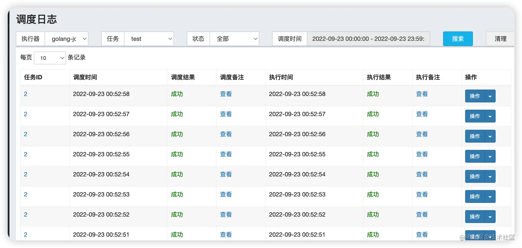Select 执行时间 cell 2022-09-23 00:52:56
Image resolution: width=522 pixels, height=248 pixels.
297,134
